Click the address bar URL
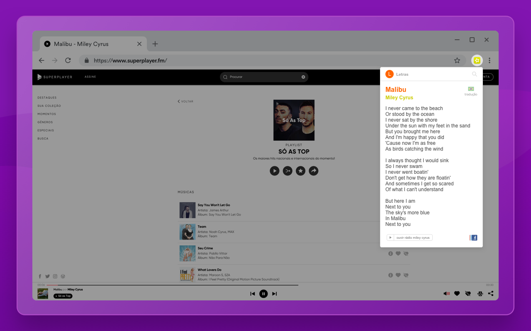 pos(130,60)
